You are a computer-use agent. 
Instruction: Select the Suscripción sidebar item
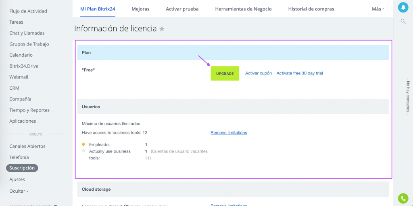click(22, 168)
